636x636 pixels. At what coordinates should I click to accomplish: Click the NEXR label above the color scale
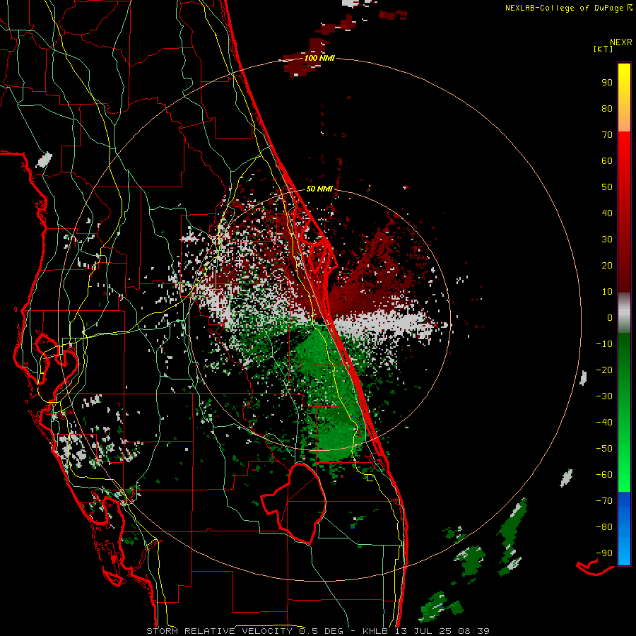point(621,42)
